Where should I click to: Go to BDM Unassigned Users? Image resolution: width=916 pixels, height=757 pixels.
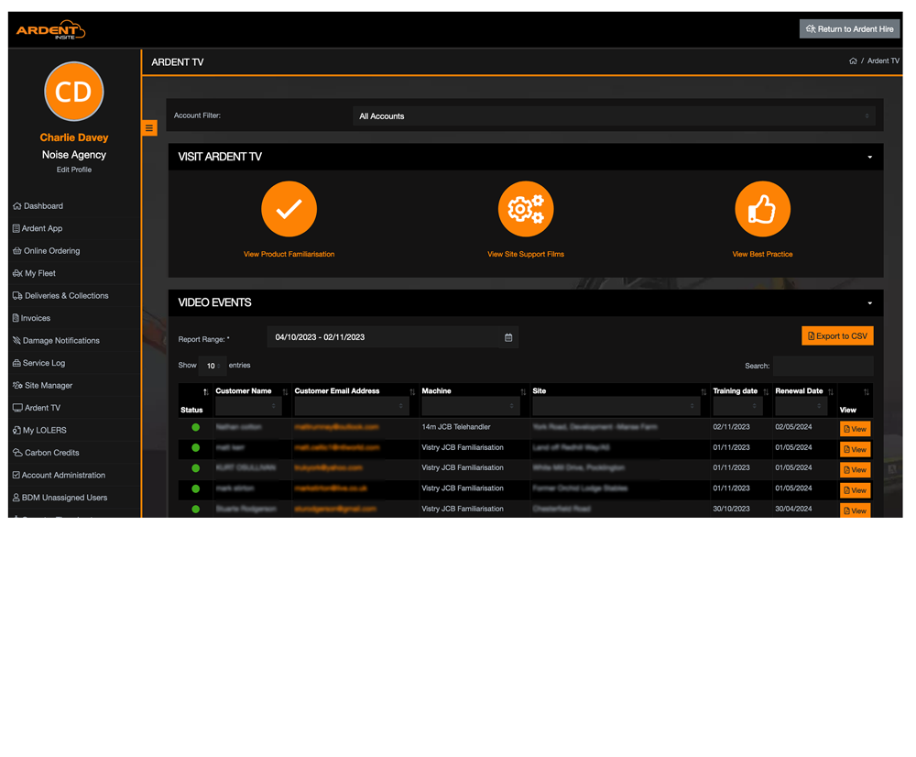[x=60, y=498]
